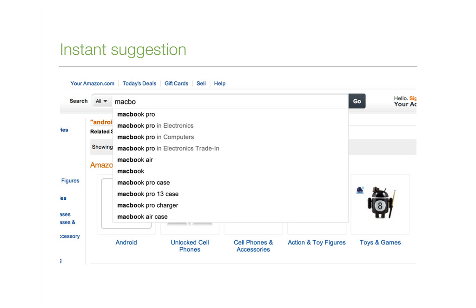Select the plain "macbook" suggestion
The width and height of the screenshot is (476, 308).
[230, 171]
